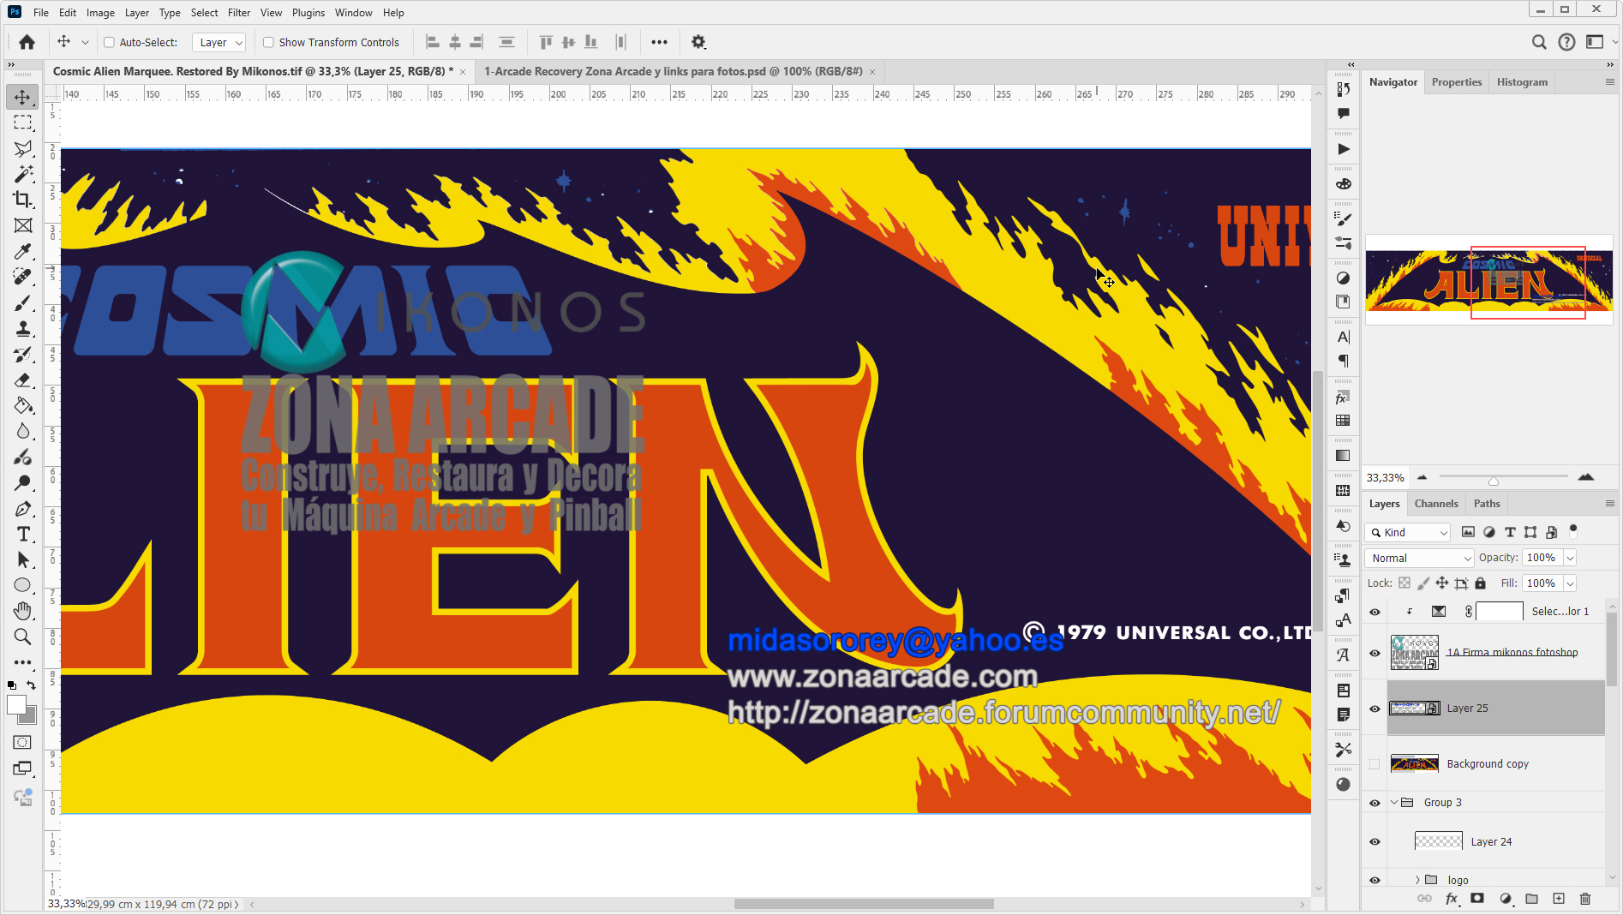Select the Crop tool
The image size is (1623, 915).
23,200
